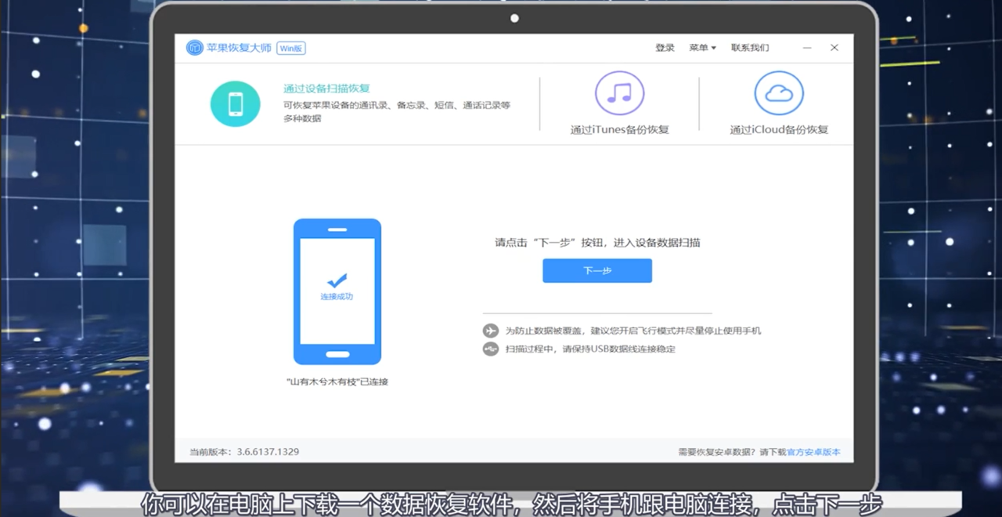Select 通过设备扫描恢复 tab title
The height and width of the screenshot is (517, 1002).
coord(326,89)
